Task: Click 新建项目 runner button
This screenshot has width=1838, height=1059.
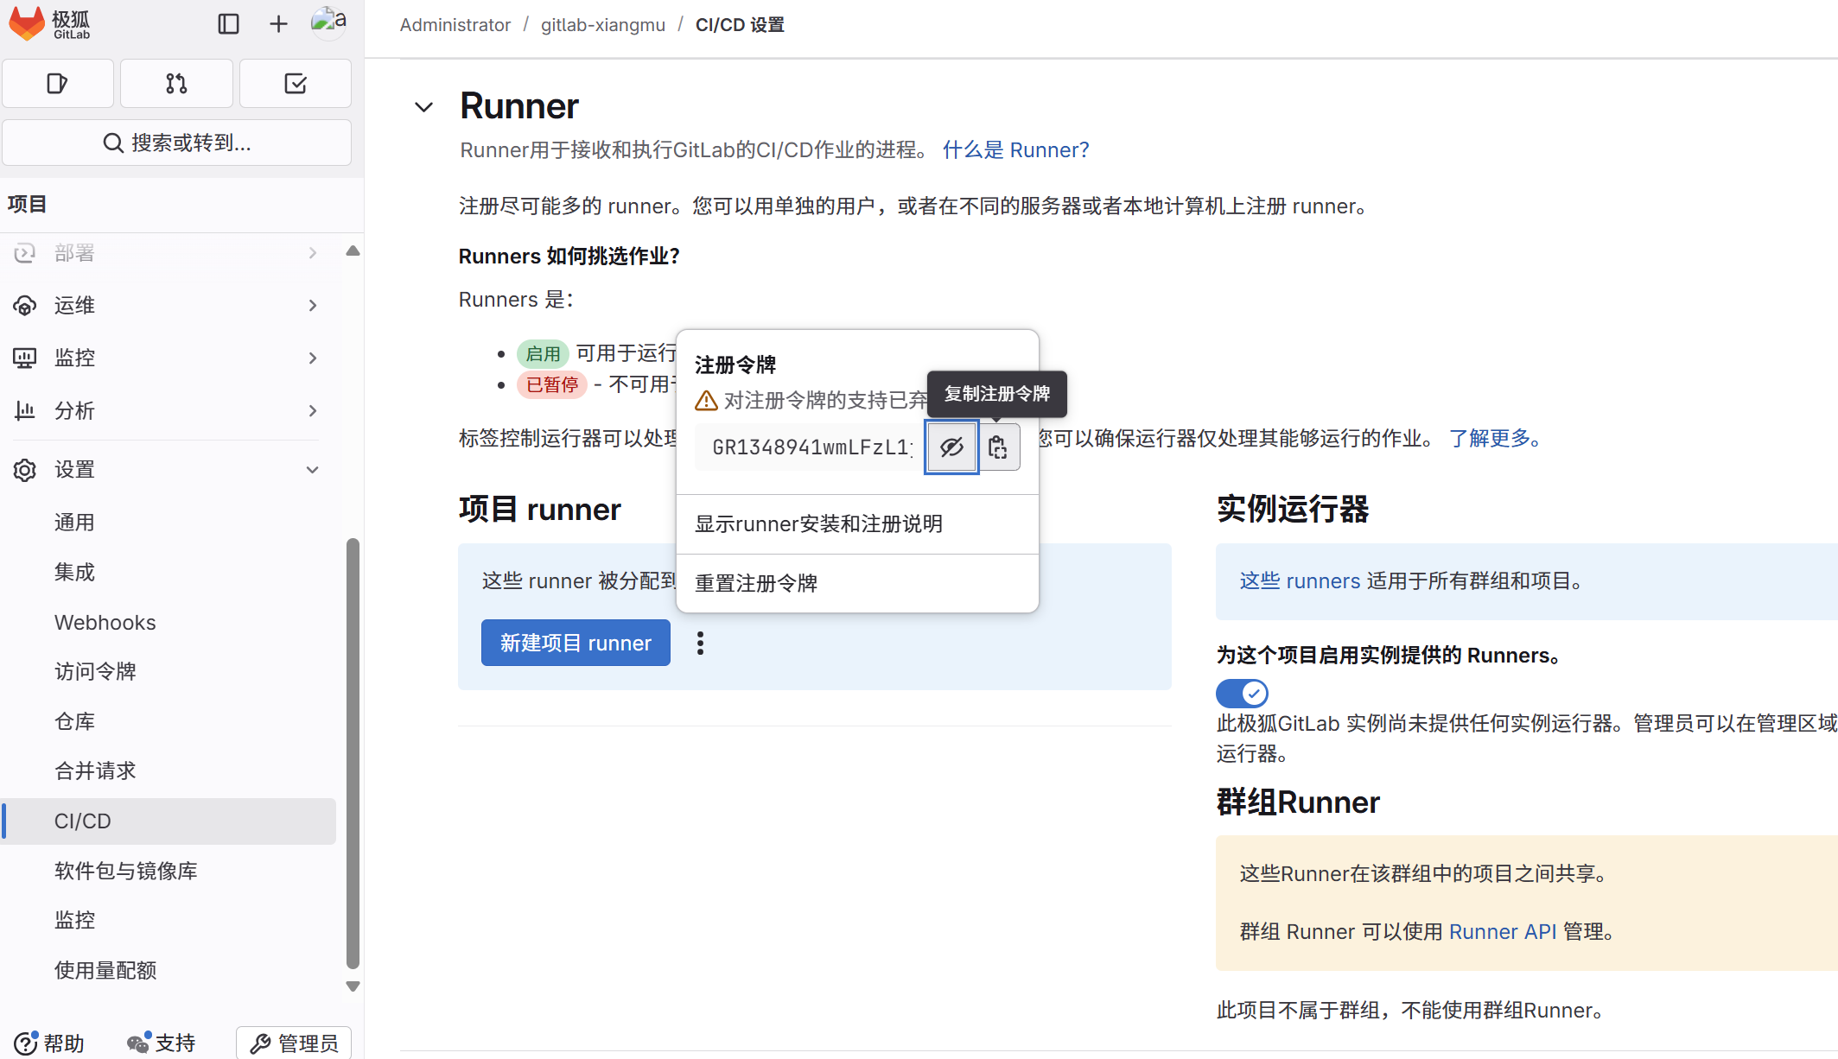Action: [x=576, y=643]
